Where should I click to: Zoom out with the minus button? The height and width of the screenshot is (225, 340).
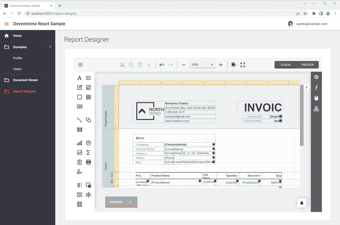(x=184, y=65)
